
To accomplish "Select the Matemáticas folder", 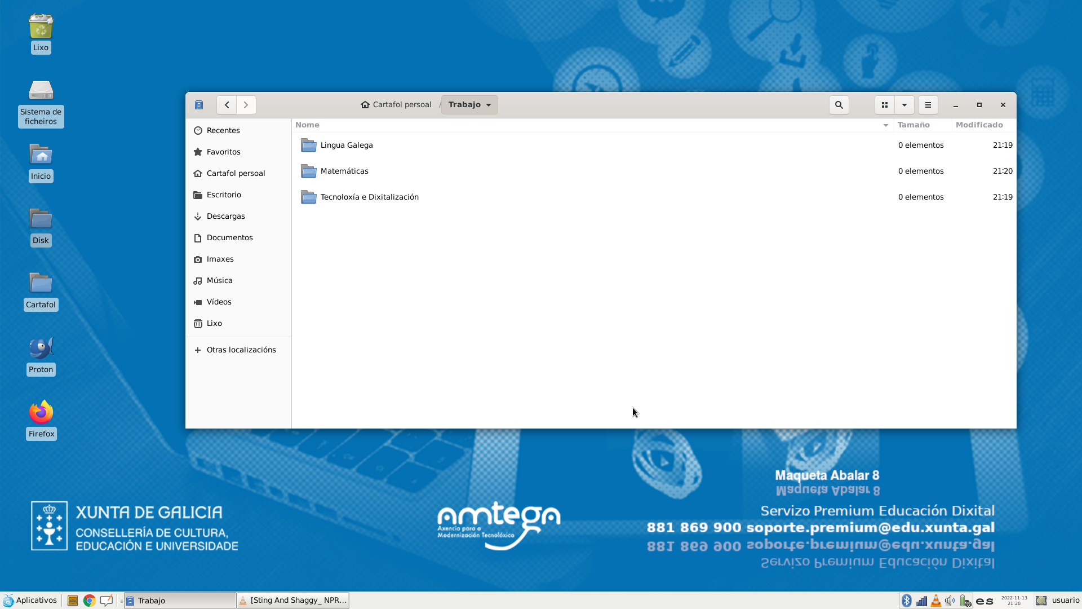I will pyautogui.click(x=344, y=171).
